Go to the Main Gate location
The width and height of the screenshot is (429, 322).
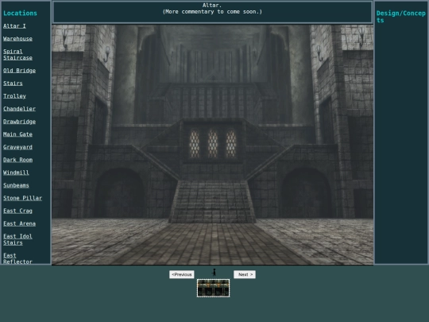[x=17, y=134]
